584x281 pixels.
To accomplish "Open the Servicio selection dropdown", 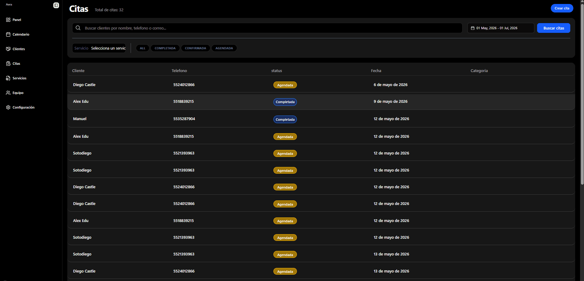I will pos(99,48).
